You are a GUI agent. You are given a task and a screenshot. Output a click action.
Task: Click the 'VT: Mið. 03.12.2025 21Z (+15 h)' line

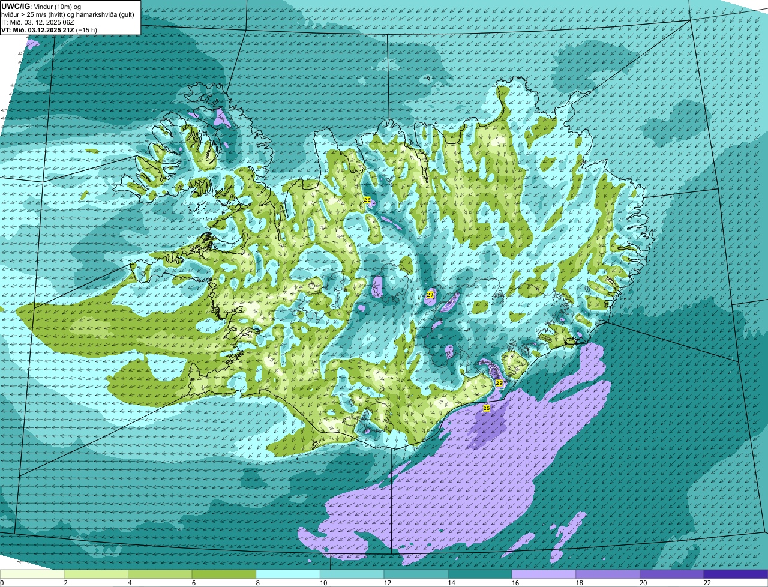tap(49, 29)
